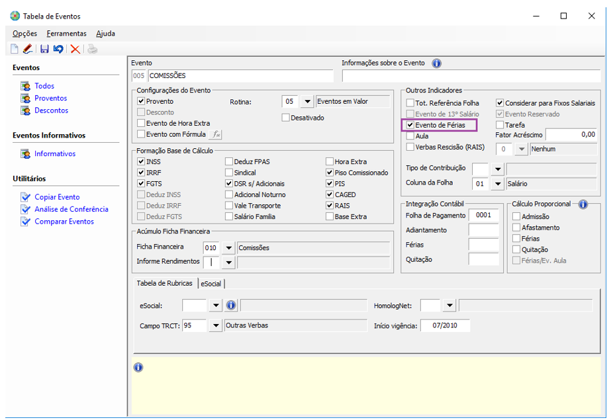Viewport: 611px width, 420px height.
Task: Toggle the DSR s/ Adicionais checkbox
Action: 229,183
